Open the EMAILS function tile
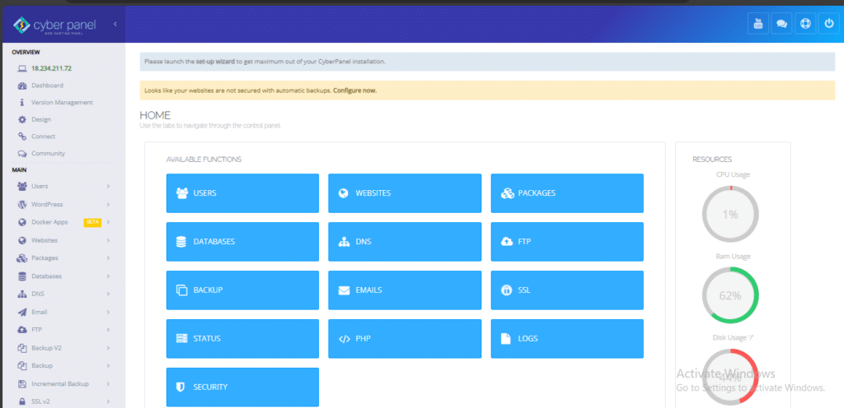 [405, 290]
